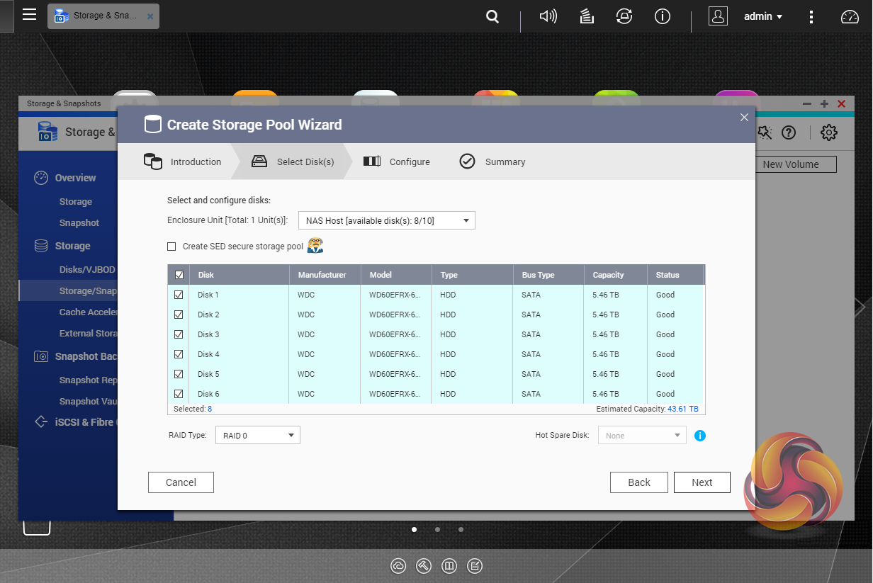Uncheck Disk 1 checkbox

(x=179, y=295)
